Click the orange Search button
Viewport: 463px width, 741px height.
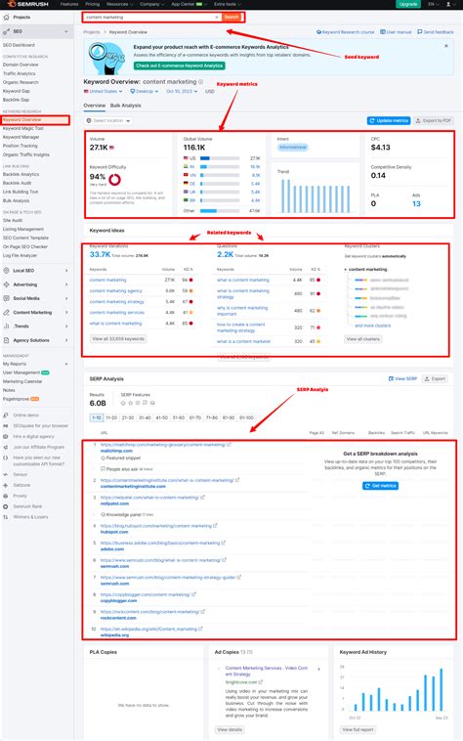pyautogui.click(x=231, y=17)
